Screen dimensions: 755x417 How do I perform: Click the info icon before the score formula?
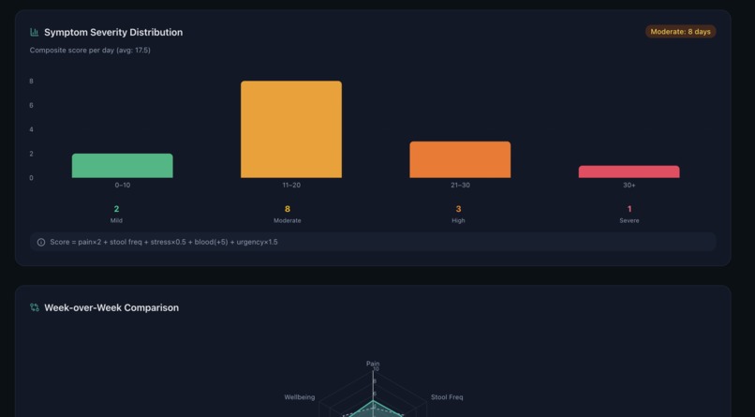[41, 242]
